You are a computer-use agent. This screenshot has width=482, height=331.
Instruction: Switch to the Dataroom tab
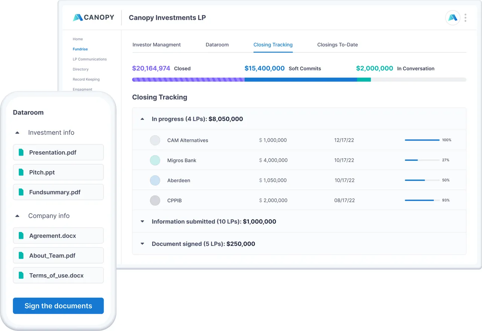[x=217, y=44]
